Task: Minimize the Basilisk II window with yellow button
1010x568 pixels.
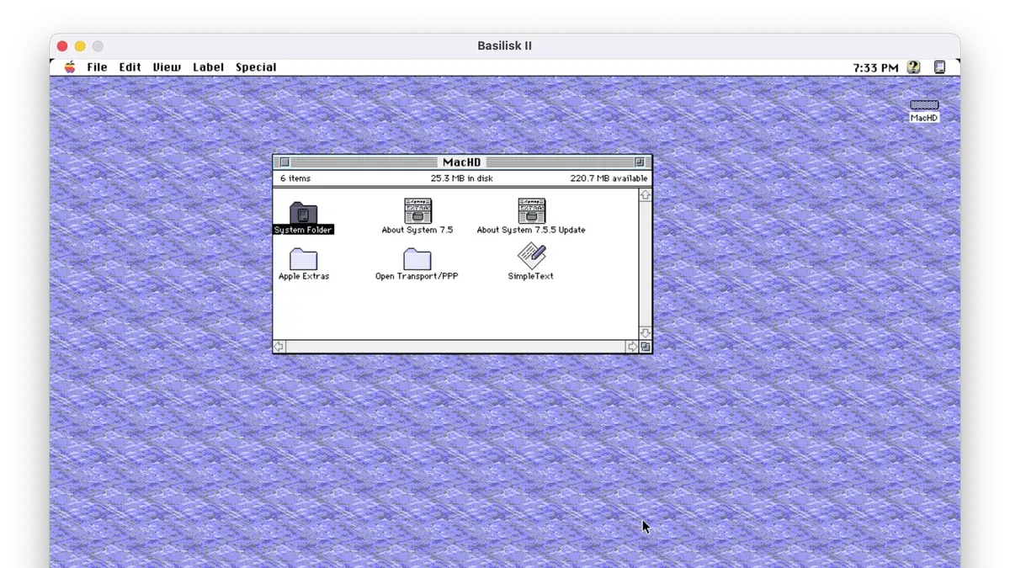Action: [x=80, y=46]
